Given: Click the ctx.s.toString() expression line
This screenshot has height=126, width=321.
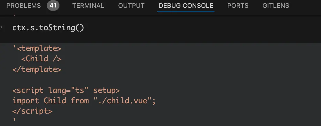Looking at the screenshot, I should pos(48,28).
